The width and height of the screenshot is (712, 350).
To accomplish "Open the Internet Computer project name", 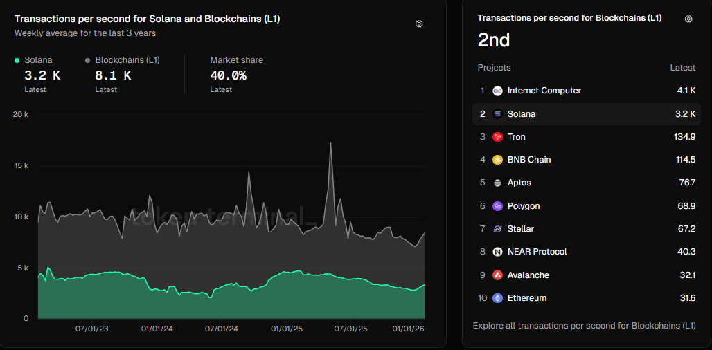I will 544,91.
